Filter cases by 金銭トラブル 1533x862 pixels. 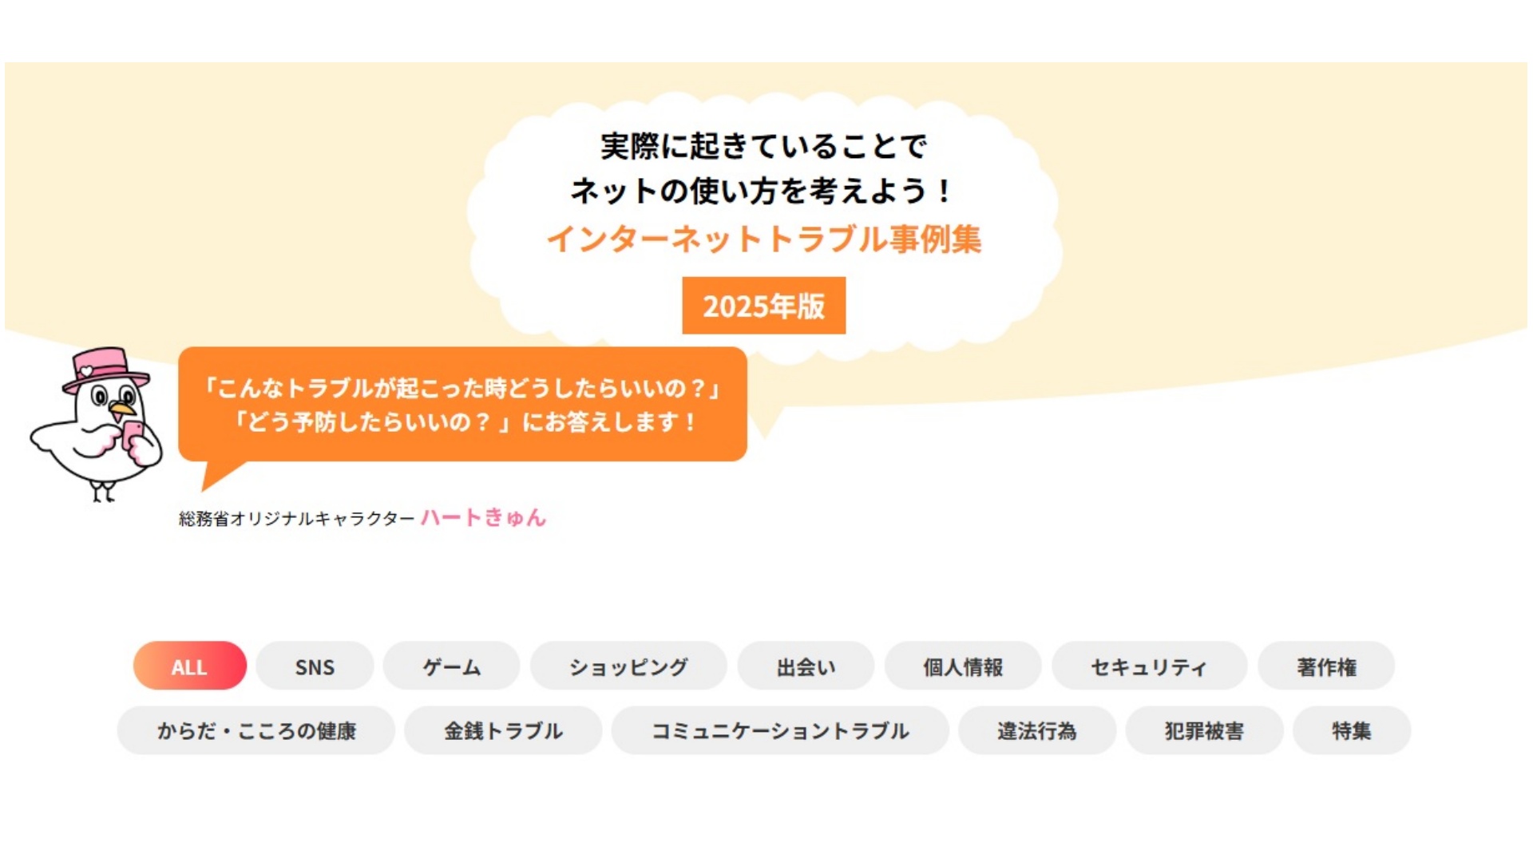pyautogui.click(x=503, y=730)
